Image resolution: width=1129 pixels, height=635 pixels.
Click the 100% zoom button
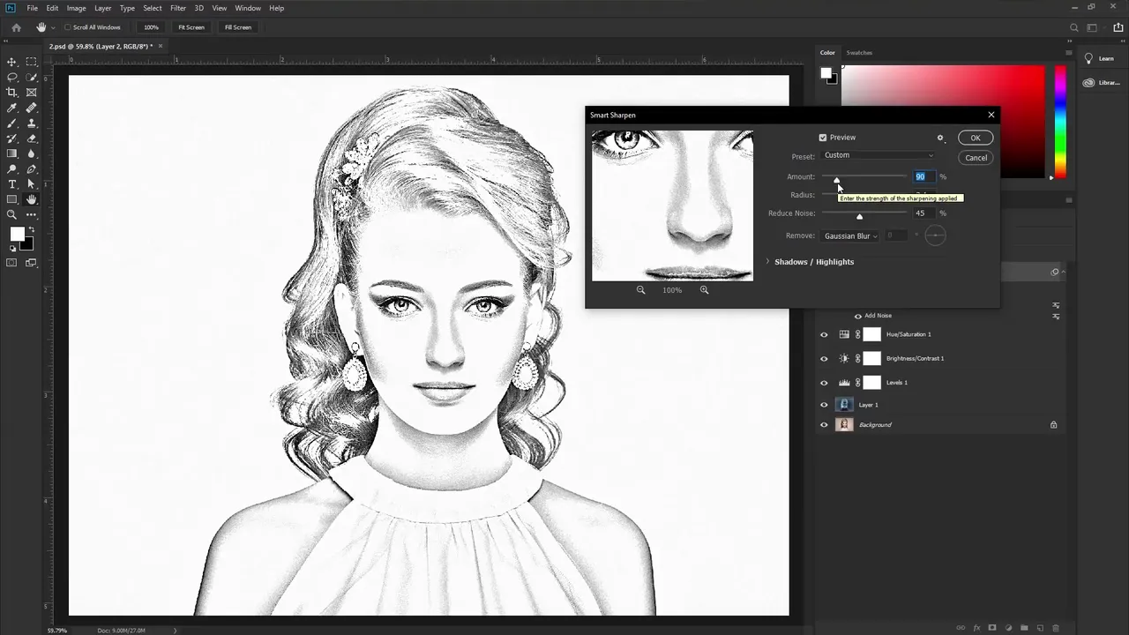[x=152, y=27]
